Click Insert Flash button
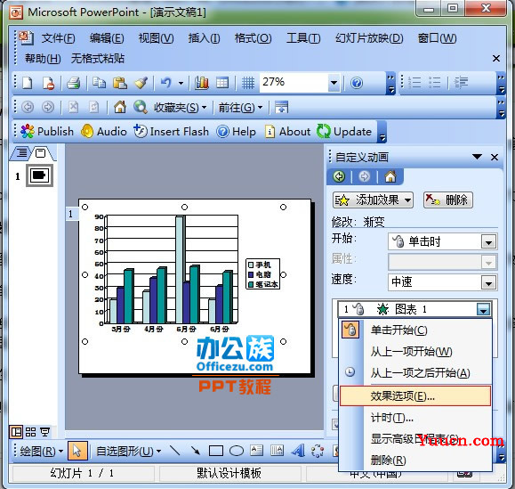 pyautogui.click(x=171, y=132)
